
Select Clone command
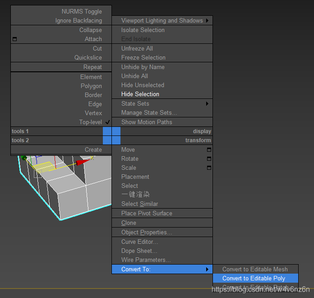[129, 223]
